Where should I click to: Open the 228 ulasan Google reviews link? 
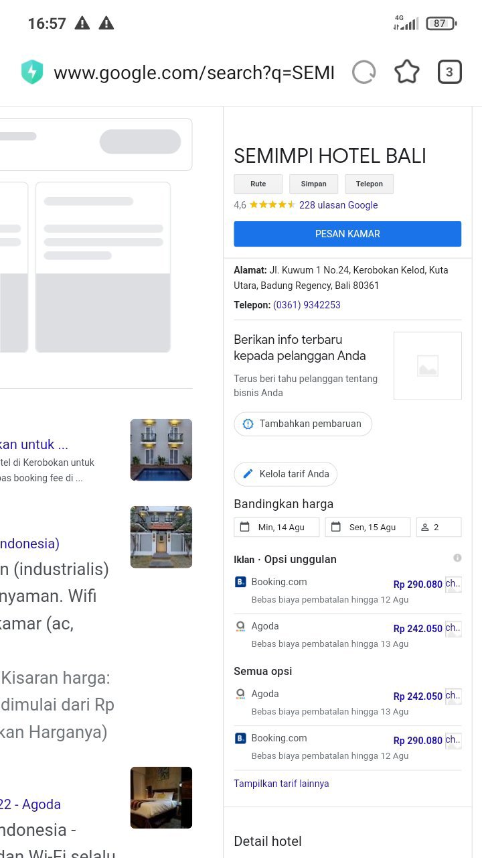[338, 205]
